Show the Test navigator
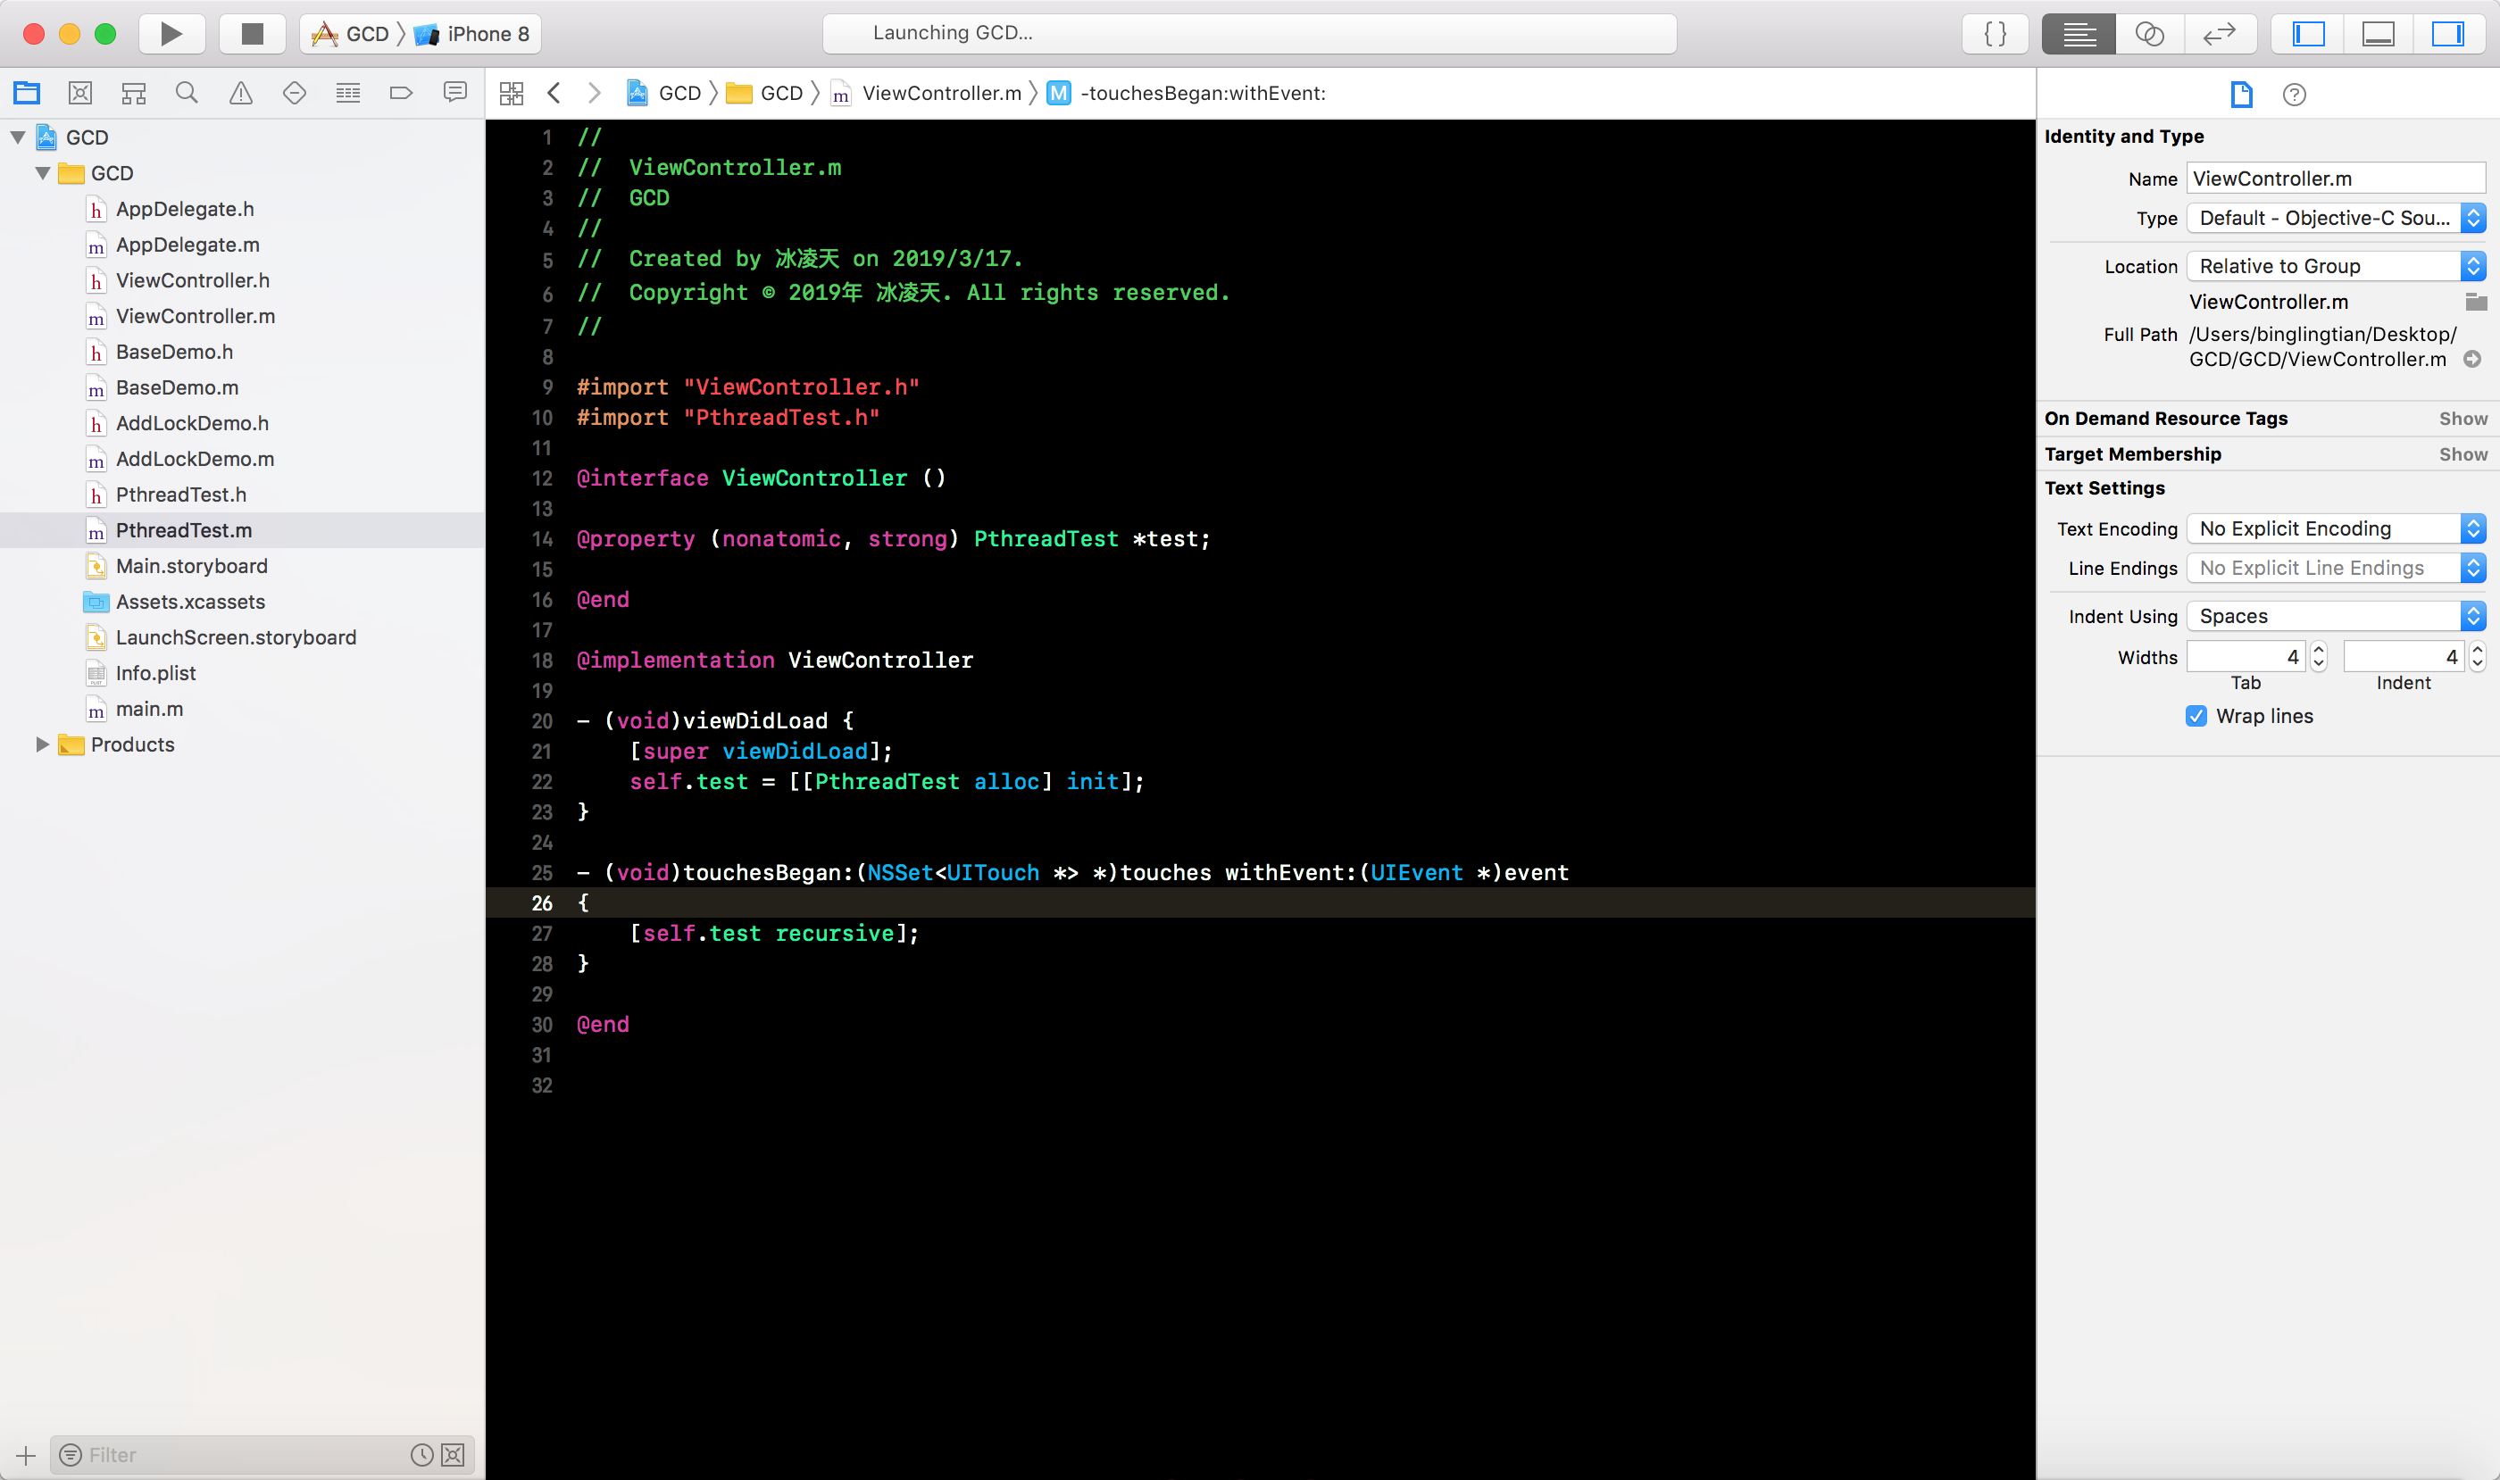This screenshot has height=1480, width=2500. (295, 93)
